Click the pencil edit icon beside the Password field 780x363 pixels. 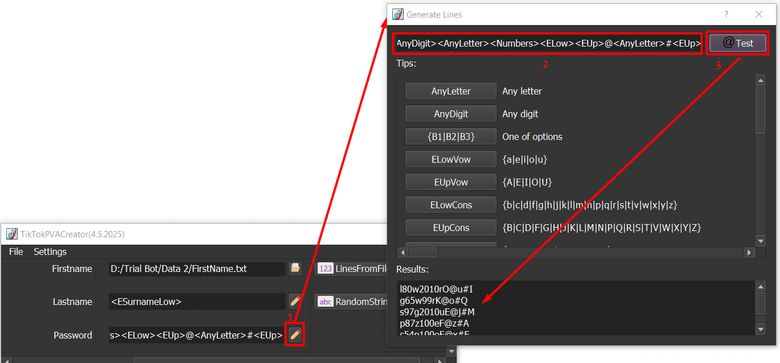(295, 335)
